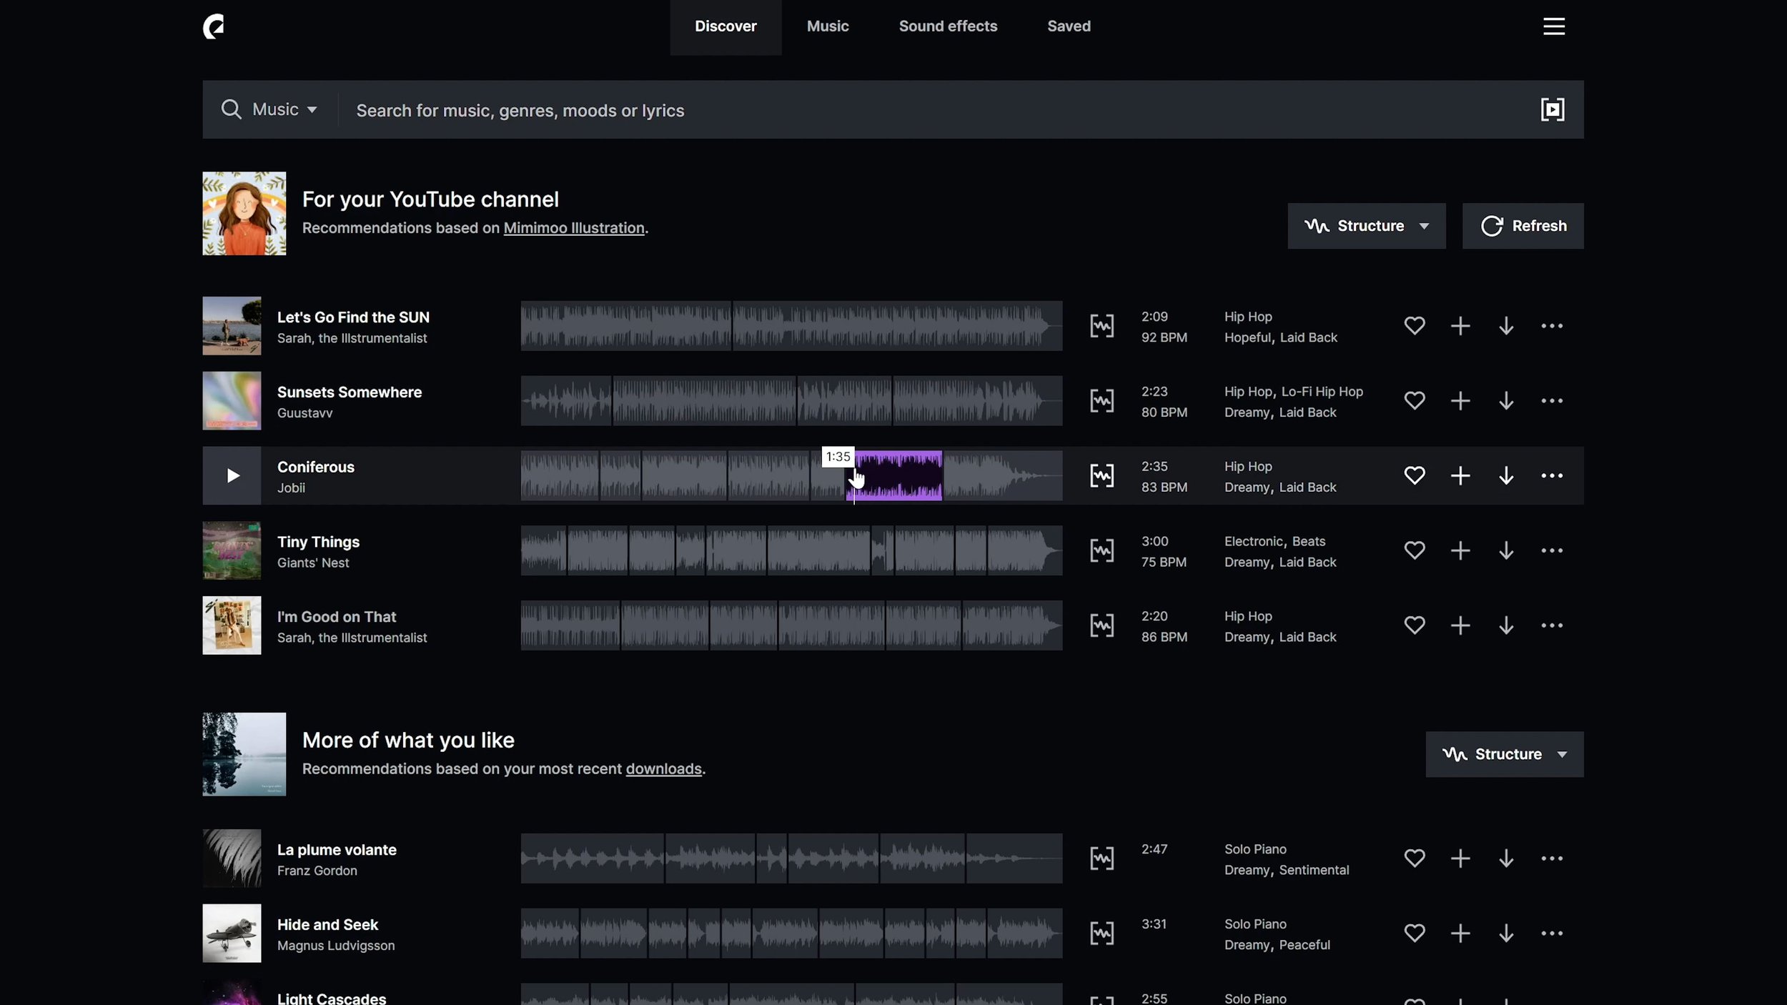Viewport: 1787px width, 1005px height.
Task: Open the hamburger menu
Action: tap(1553, 26)
